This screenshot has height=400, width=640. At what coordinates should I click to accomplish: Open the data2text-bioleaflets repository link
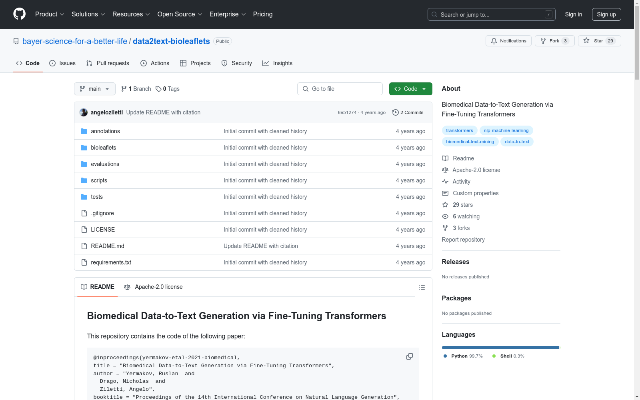171,41
